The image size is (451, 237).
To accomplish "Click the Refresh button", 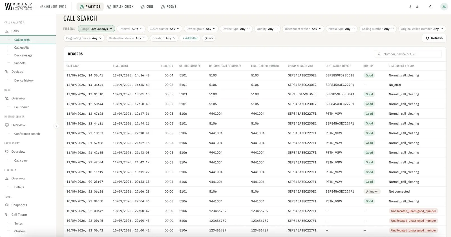I will (x=434, y=38).
